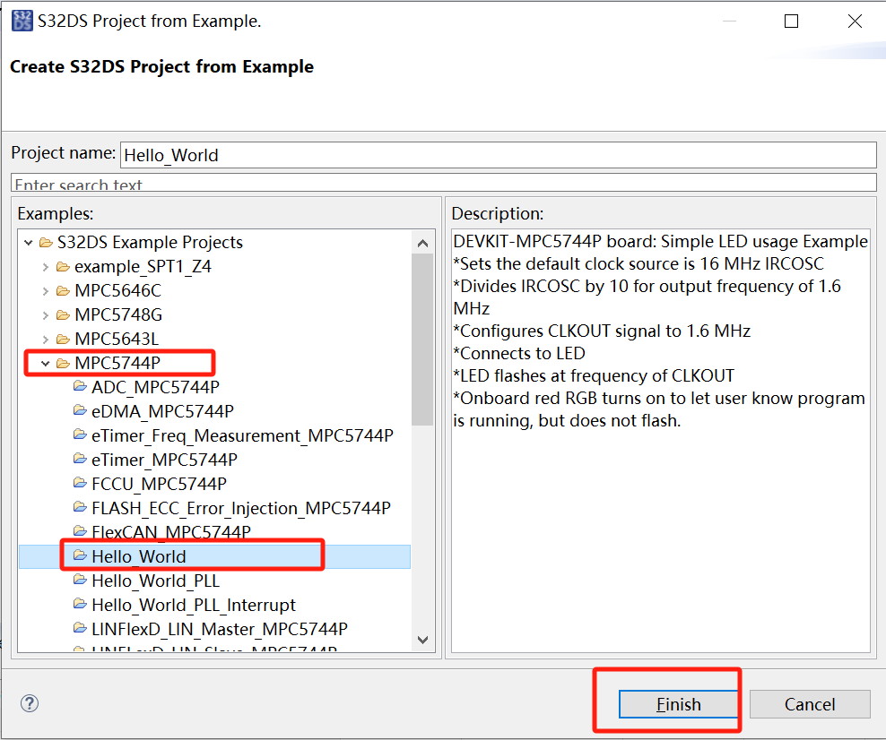
Task: Select the LINFlexD_LIN_Master_MPC5744P example
Action: point(219,630)
